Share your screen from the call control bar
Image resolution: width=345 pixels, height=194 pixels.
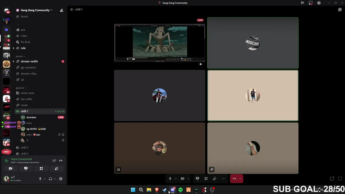pyautogui.click(x=197, y=179)
